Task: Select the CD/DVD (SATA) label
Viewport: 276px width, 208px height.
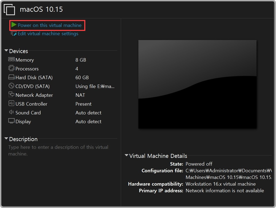Action: (x=33, y=86)
